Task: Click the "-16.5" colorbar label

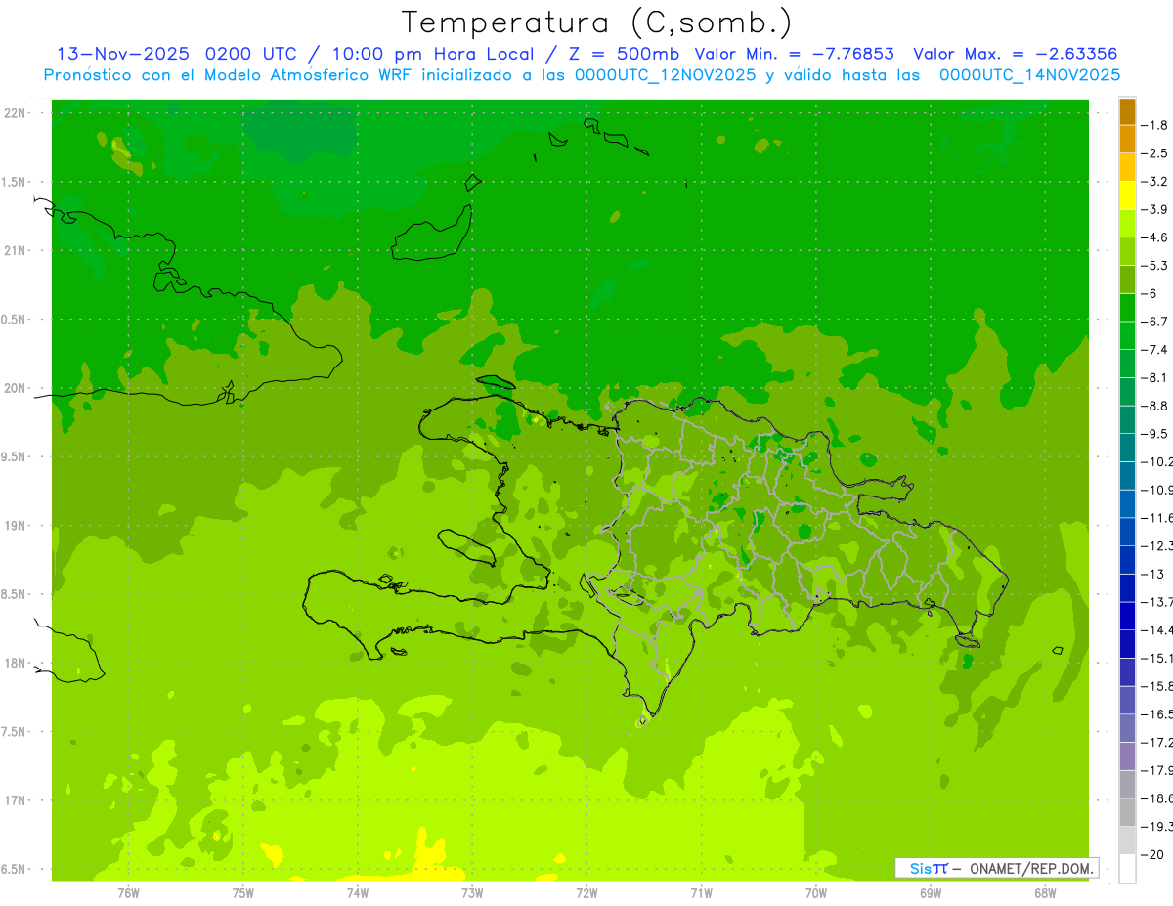Action: coord(1155,714)
